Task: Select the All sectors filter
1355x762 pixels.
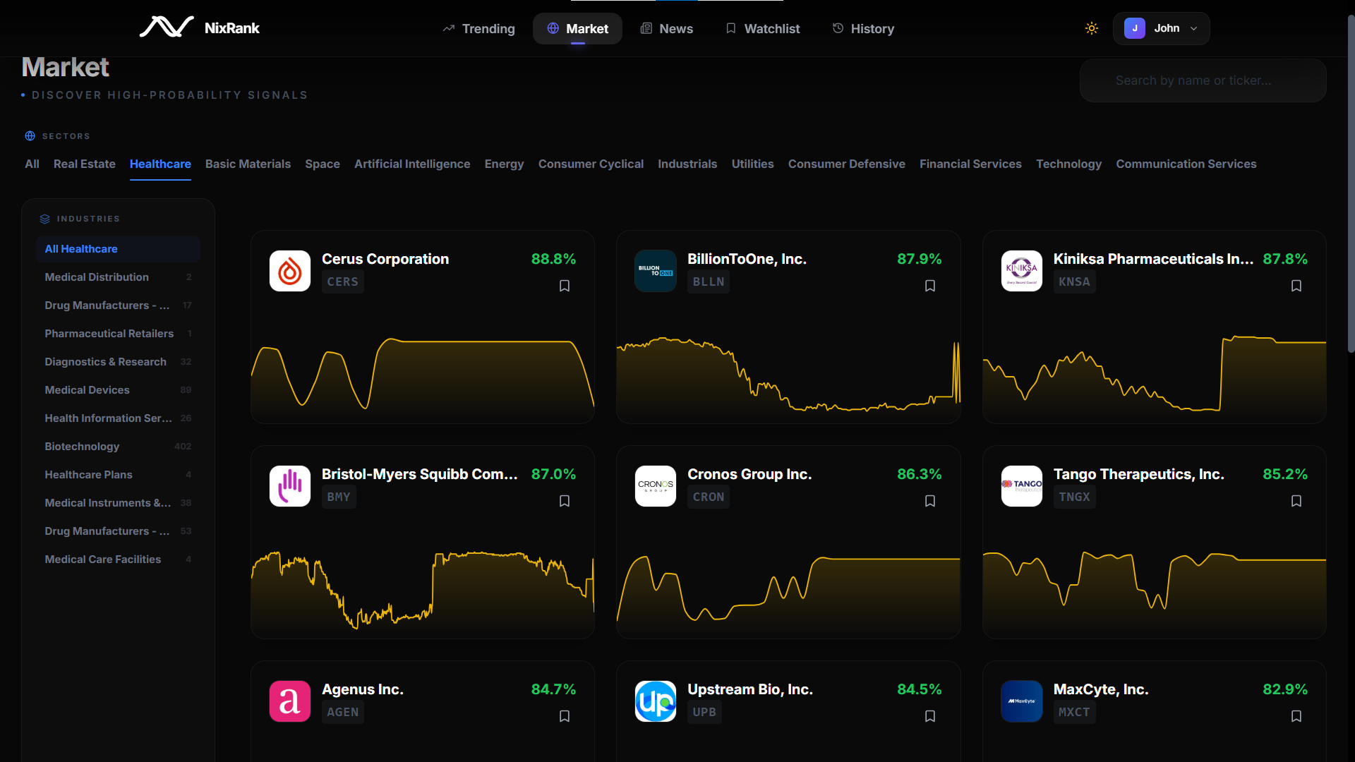Action: (x=32, y=164)
